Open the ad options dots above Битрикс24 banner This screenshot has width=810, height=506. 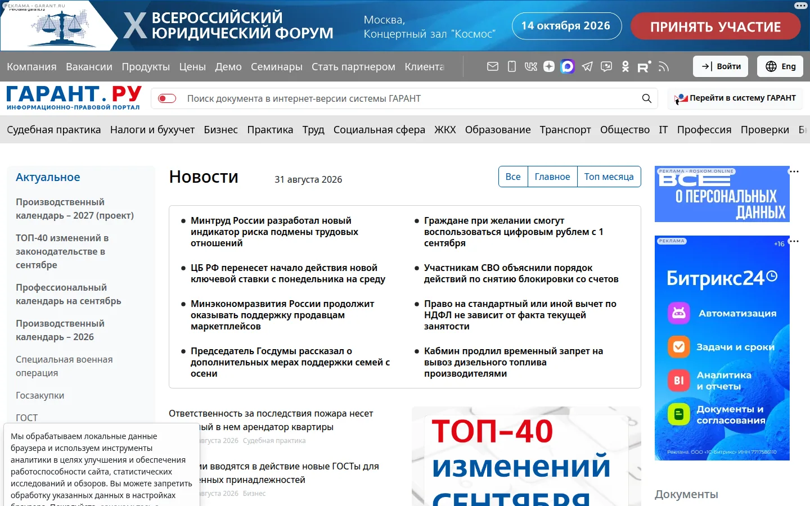[x=794, y=241]
